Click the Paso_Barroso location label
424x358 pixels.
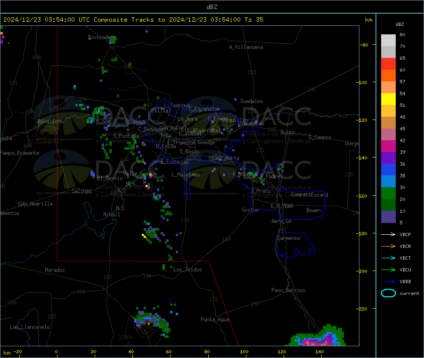click(288, 290)
